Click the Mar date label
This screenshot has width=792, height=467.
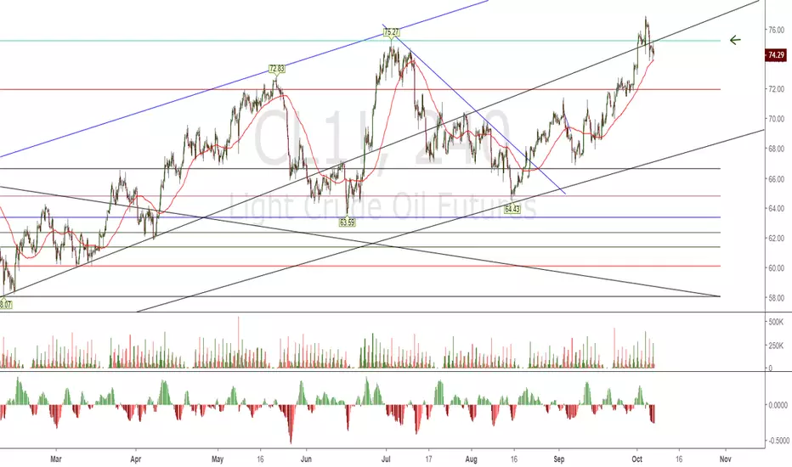55,459
